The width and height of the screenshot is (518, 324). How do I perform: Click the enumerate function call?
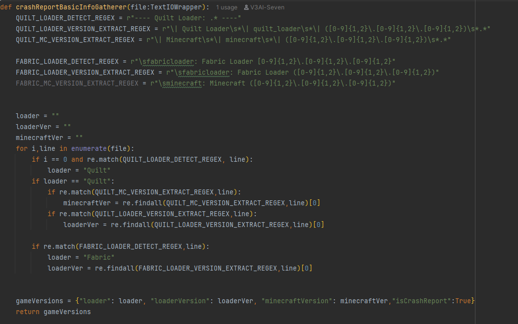pos(87,148)
